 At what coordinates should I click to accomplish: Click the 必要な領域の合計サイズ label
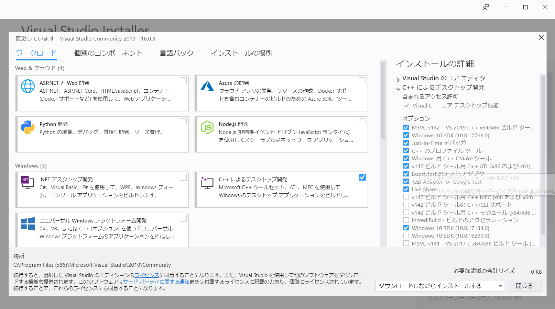click(x=484, y=271)
